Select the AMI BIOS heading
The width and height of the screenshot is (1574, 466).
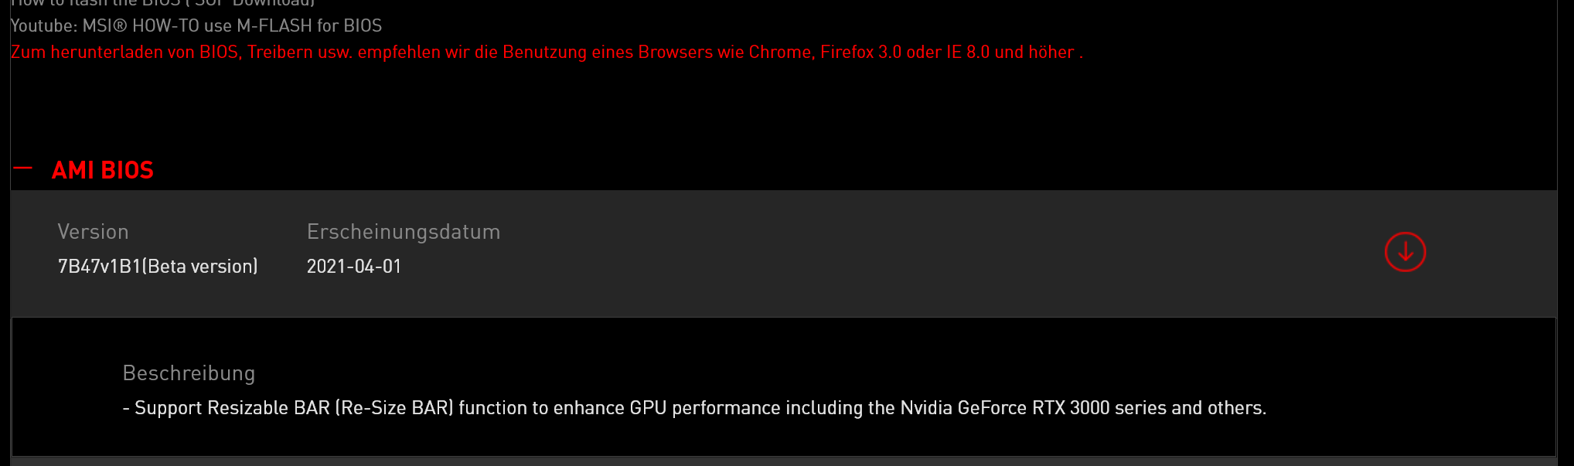102,169
